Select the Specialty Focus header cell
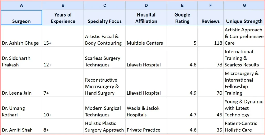This screenshot has height=135, width=265. 105,18
